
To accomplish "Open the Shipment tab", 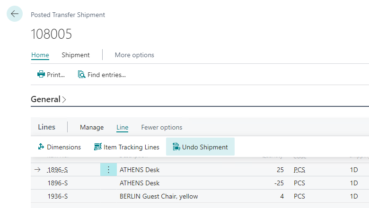I will pos(76,55).
